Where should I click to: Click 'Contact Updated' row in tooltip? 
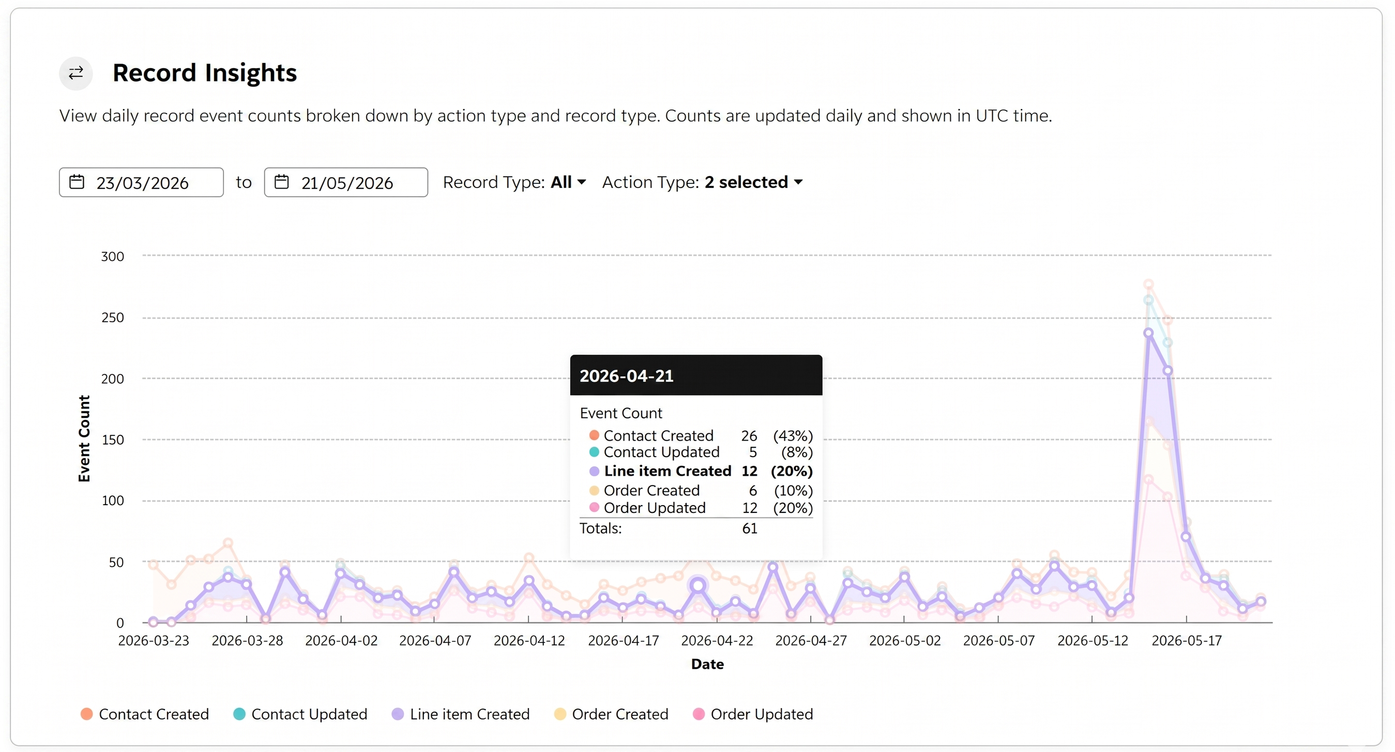[701, 452]
